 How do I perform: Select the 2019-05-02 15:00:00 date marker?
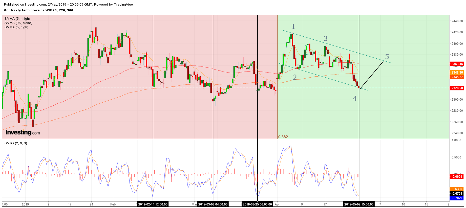tap(359, 204)
